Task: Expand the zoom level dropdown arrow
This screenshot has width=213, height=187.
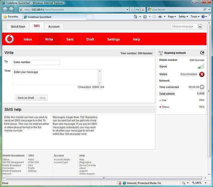Action: (206, 183)
